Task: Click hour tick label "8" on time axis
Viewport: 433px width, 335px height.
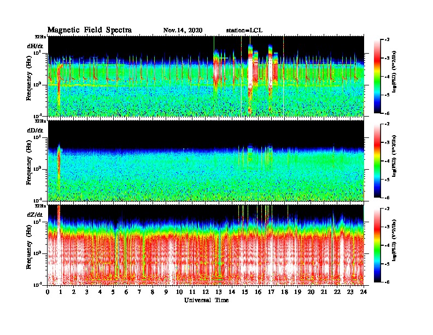Action: pos(153,292)
